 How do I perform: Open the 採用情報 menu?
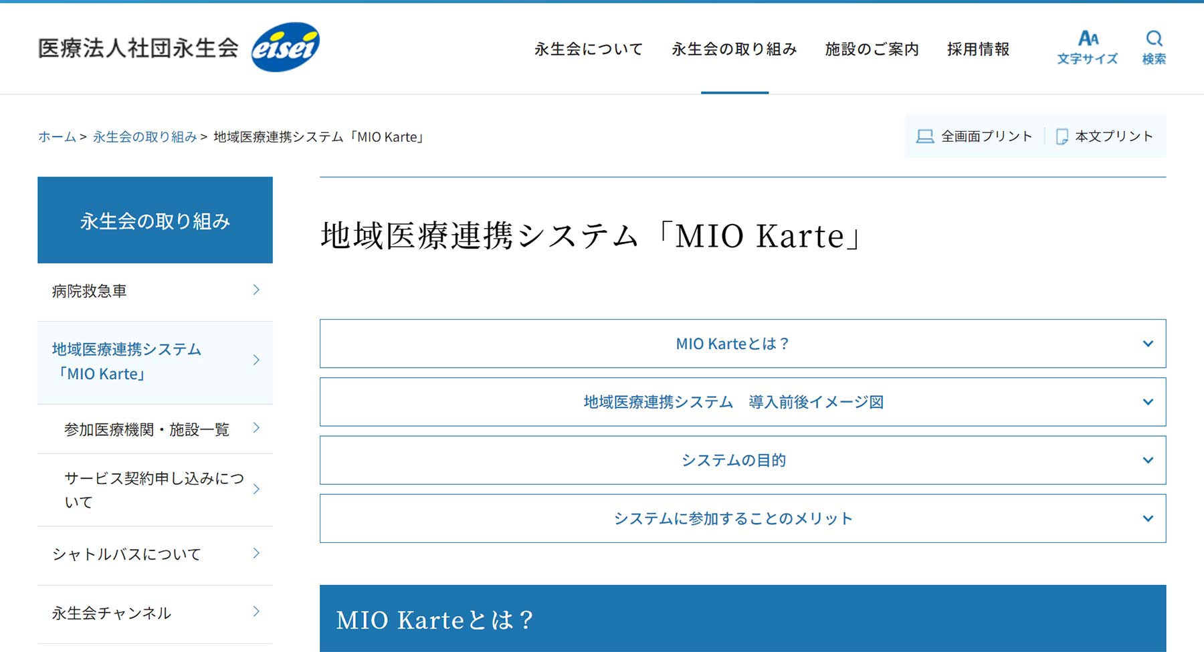coord(978,49)
